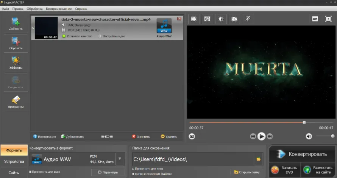Open the Параметры settings button
This screenshot has width=337, height=178.
108,172
